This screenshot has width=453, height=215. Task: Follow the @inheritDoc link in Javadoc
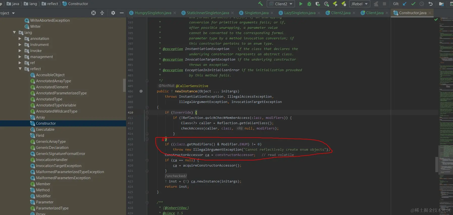[x=176, y=208]
